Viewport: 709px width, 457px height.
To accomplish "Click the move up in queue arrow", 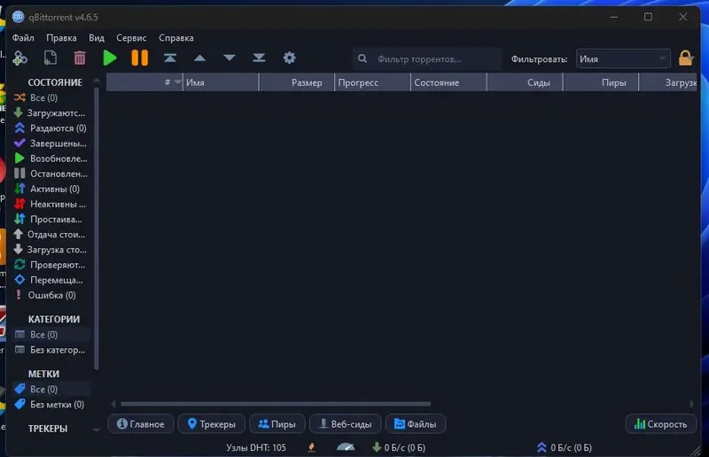I will (200, 58).
